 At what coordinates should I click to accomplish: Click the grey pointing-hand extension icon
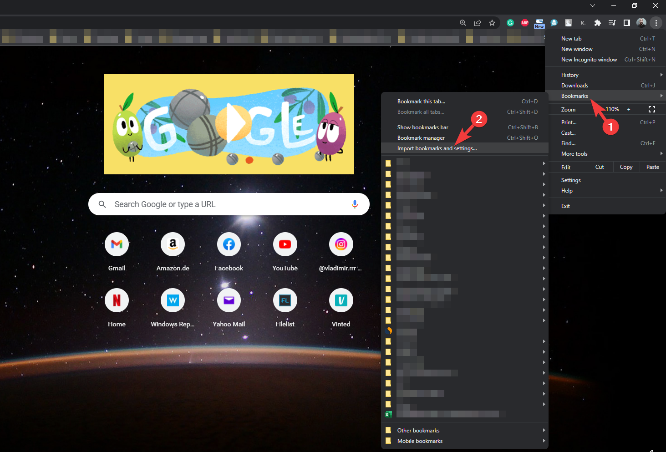(569, 23)
